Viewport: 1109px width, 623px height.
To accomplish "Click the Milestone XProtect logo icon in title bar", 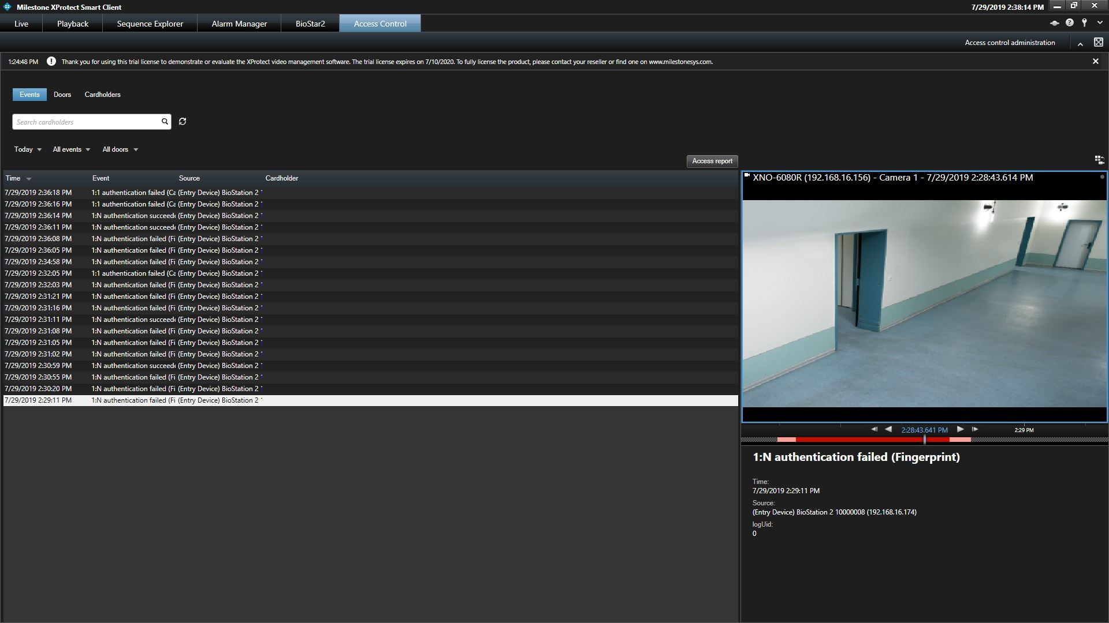I will pyautogui.click(x=8, y=7).
